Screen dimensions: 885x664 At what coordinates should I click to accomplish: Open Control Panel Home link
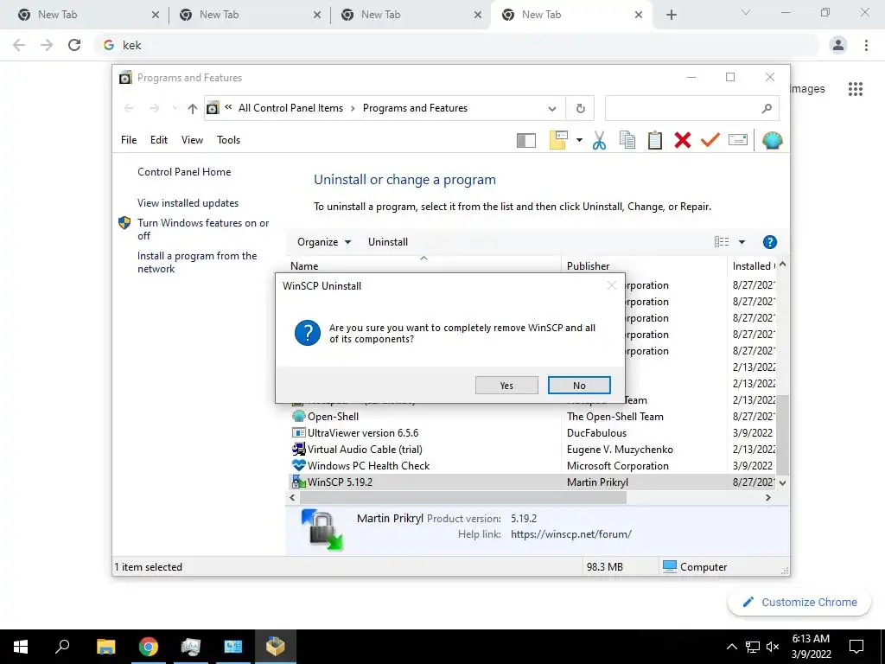tap(184, 172)
